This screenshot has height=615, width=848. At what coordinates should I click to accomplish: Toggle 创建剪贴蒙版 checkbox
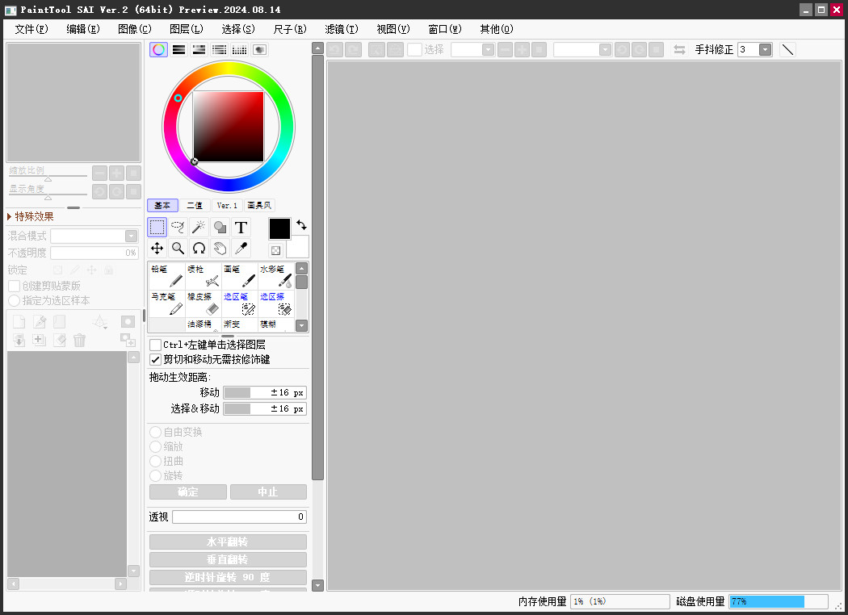point(14,286)
